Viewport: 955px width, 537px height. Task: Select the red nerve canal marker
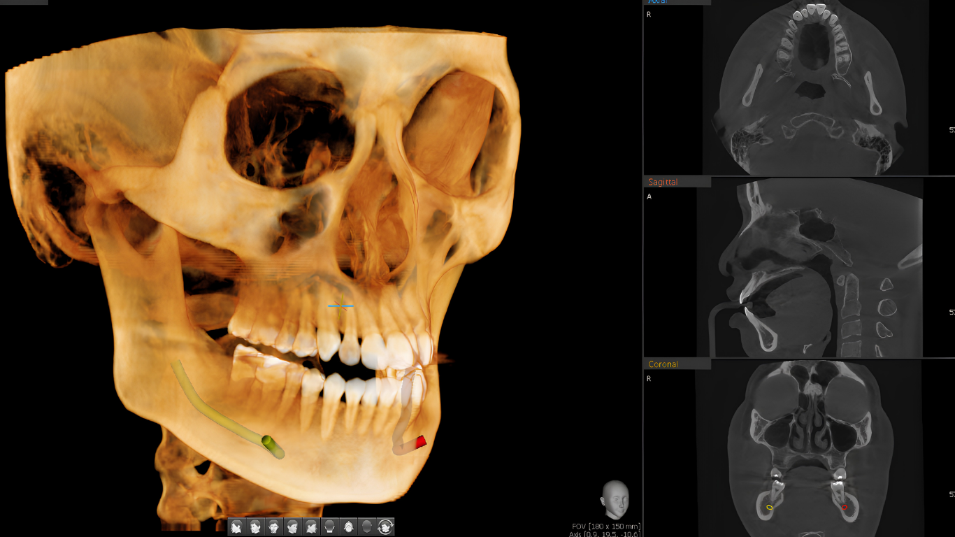click(x=421, y=442)
